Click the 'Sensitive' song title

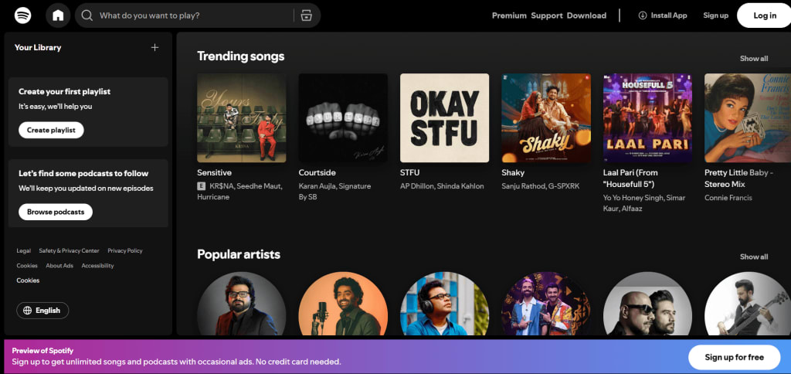pos(215,172)
